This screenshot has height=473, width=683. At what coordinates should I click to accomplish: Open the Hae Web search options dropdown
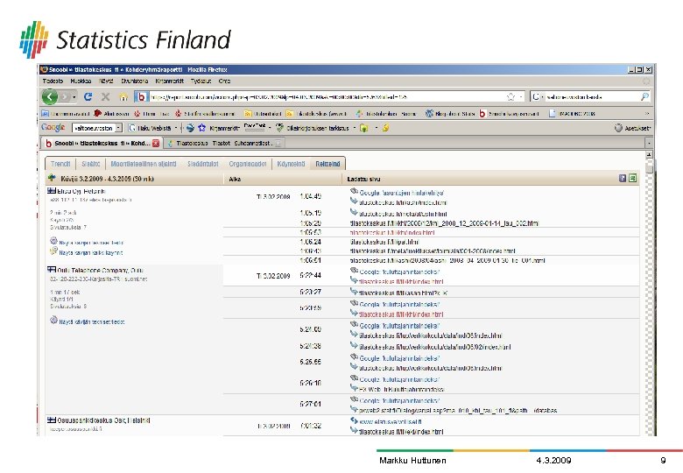pos(176,128)
